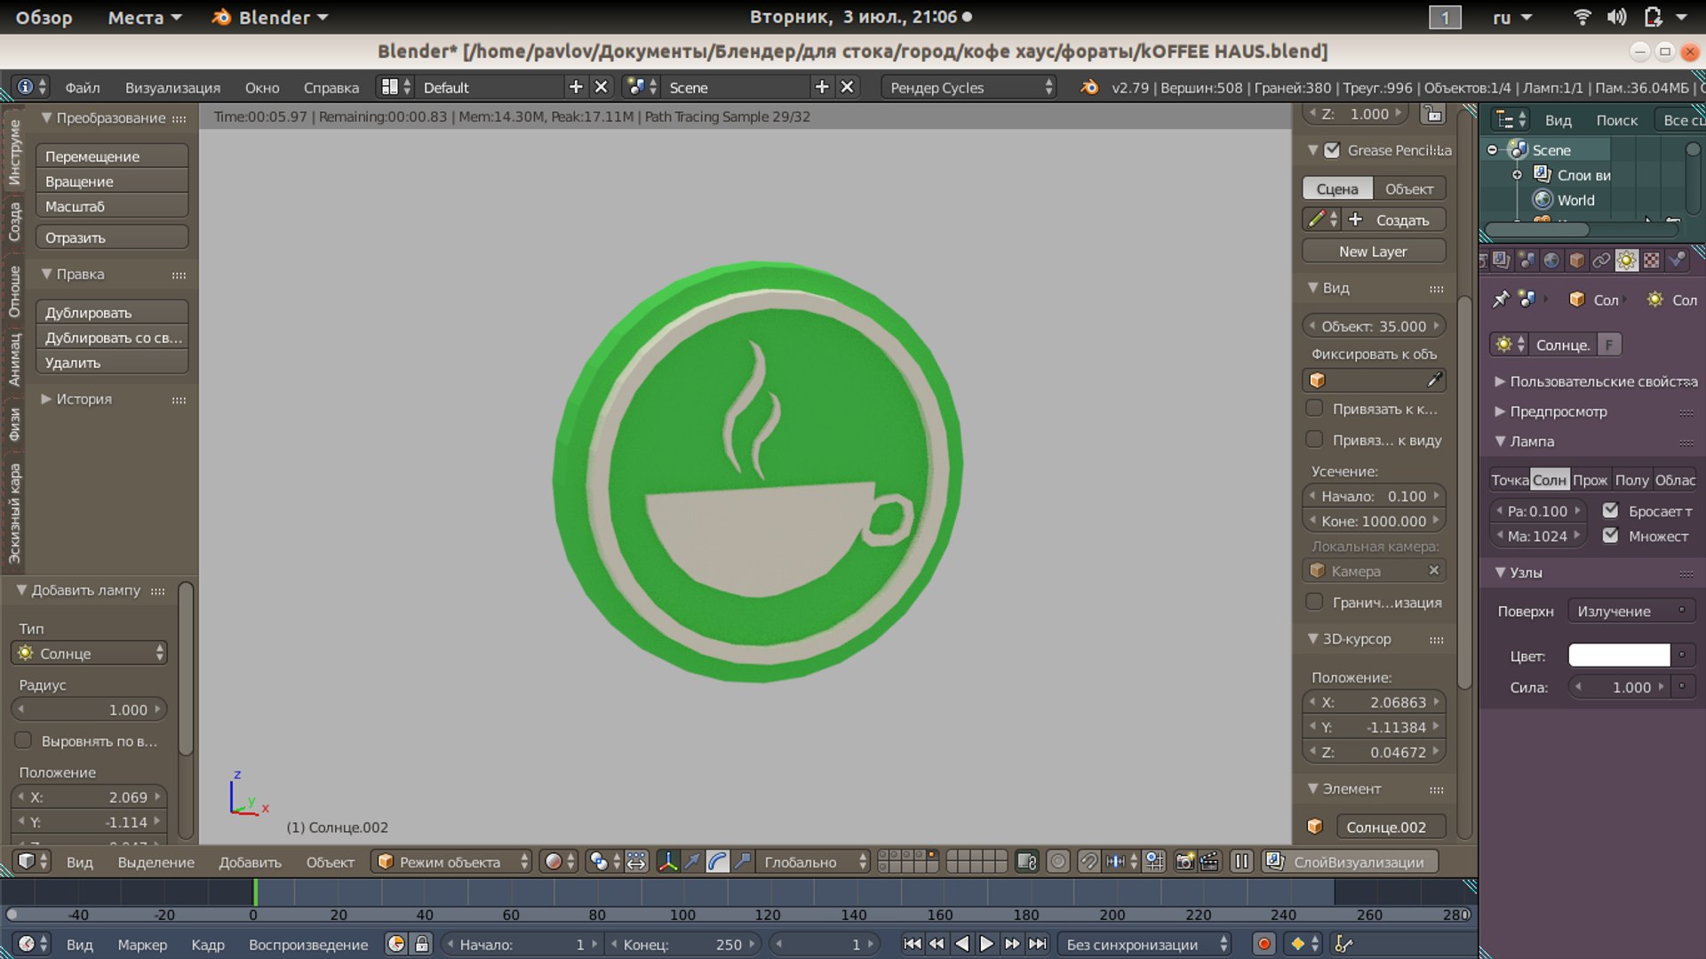Open the World properties tab icon
Image resolution: width=1706 pixels, height=959 pixels.
[1551, 260]
